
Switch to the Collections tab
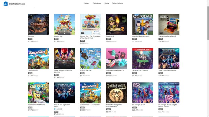click(x=97, y=3)
